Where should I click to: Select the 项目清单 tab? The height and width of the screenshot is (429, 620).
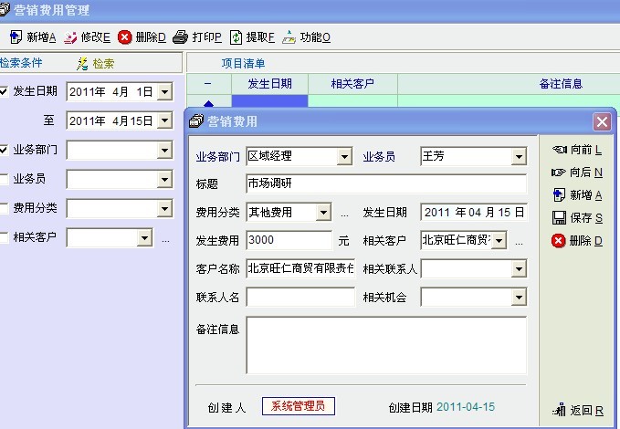(x=244, y=64)
